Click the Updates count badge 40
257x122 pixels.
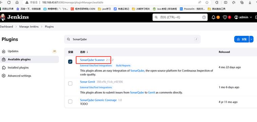[x=54, y=51]
